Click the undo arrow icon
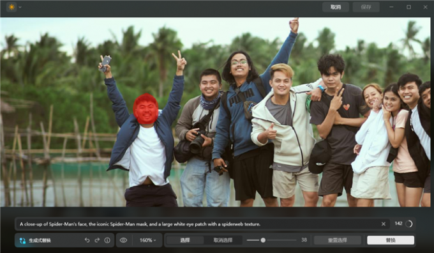The height and width of the screenshot is (253, 434). 87,240
